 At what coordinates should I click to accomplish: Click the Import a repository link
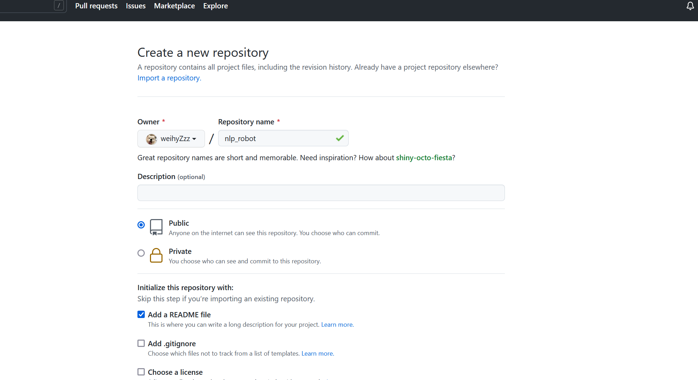coord(169,78)
